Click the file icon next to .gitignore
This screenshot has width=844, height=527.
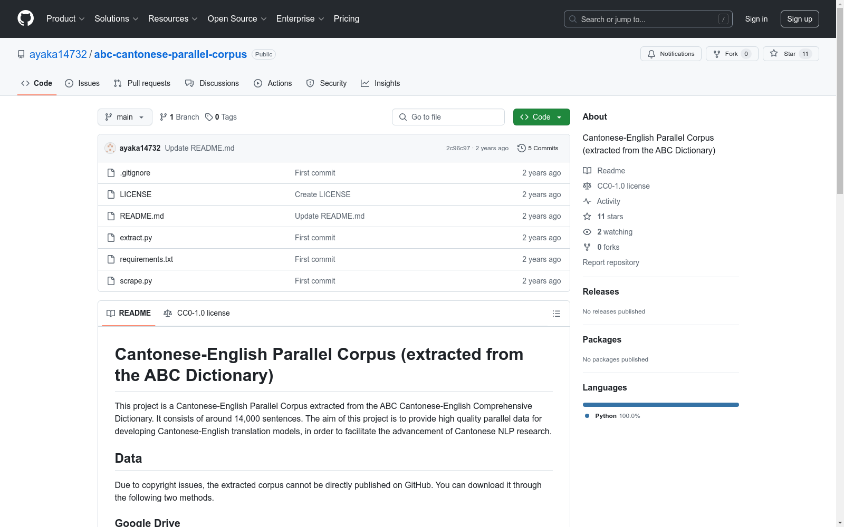point(111,173)
